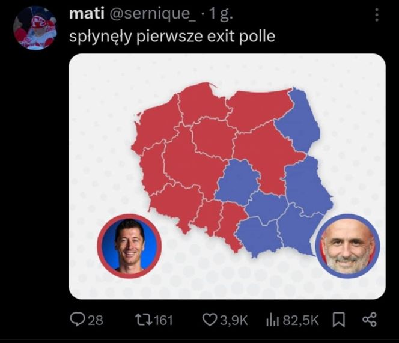Open the red-circled player portrait
The width and height of the screenshot is (399, 343).
click(x=129, y=246)
